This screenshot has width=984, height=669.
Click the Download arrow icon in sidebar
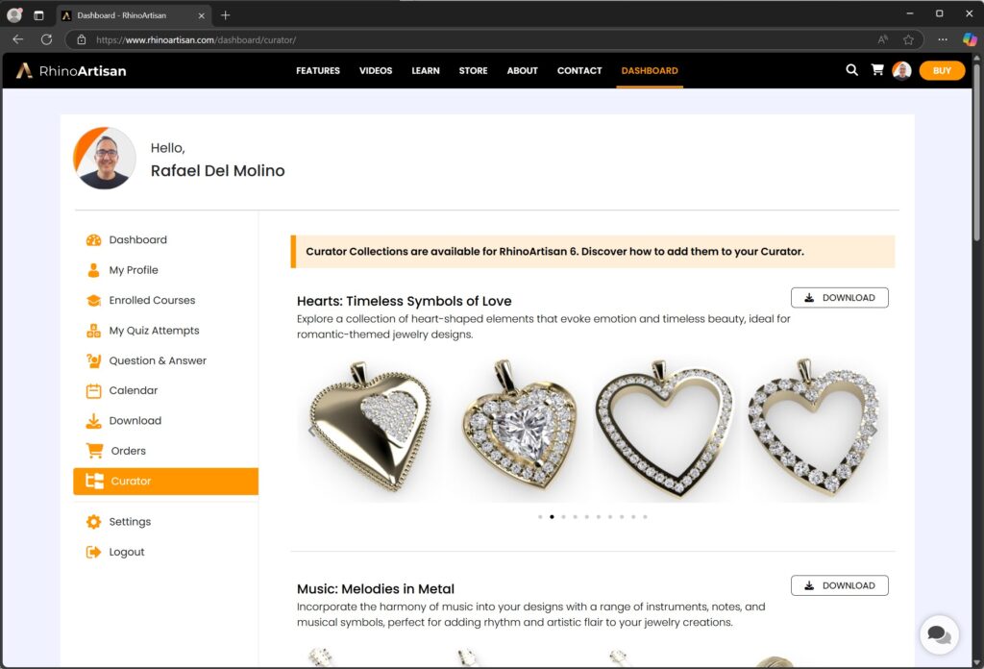pos(93,420)
